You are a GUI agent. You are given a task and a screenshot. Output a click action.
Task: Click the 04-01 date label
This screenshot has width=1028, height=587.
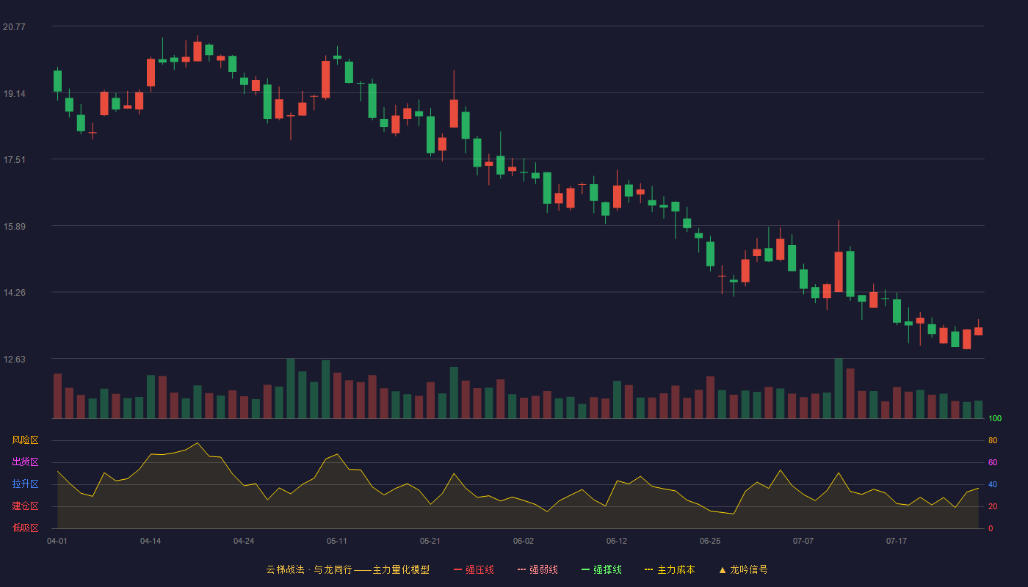pos(57,542)
